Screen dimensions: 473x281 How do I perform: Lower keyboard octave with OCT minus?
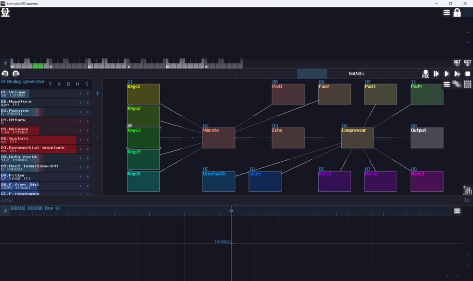[457, 62]
